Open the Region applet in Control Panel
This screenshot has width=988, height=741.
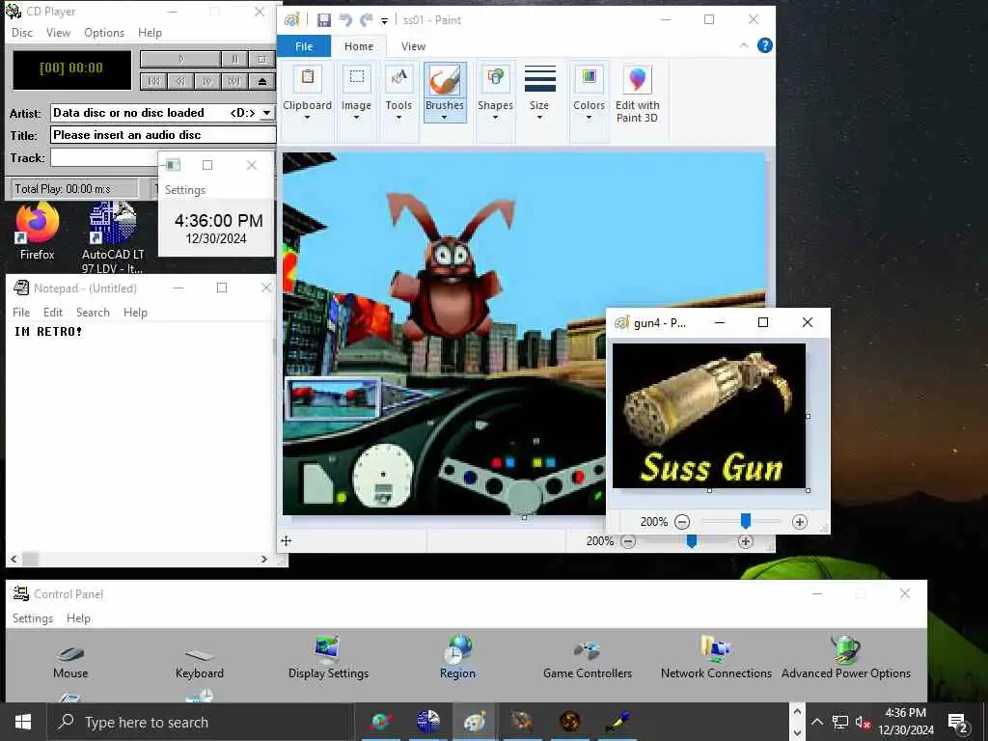[458, 658]
